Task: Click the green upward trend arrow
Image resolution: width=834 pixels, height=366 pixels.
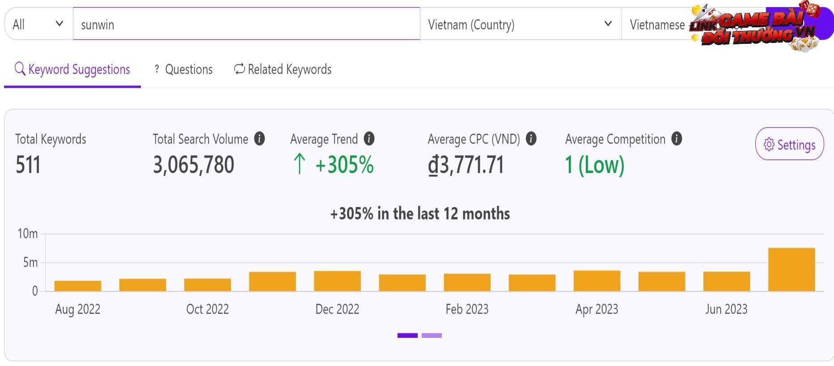Action: coord(300,164)
